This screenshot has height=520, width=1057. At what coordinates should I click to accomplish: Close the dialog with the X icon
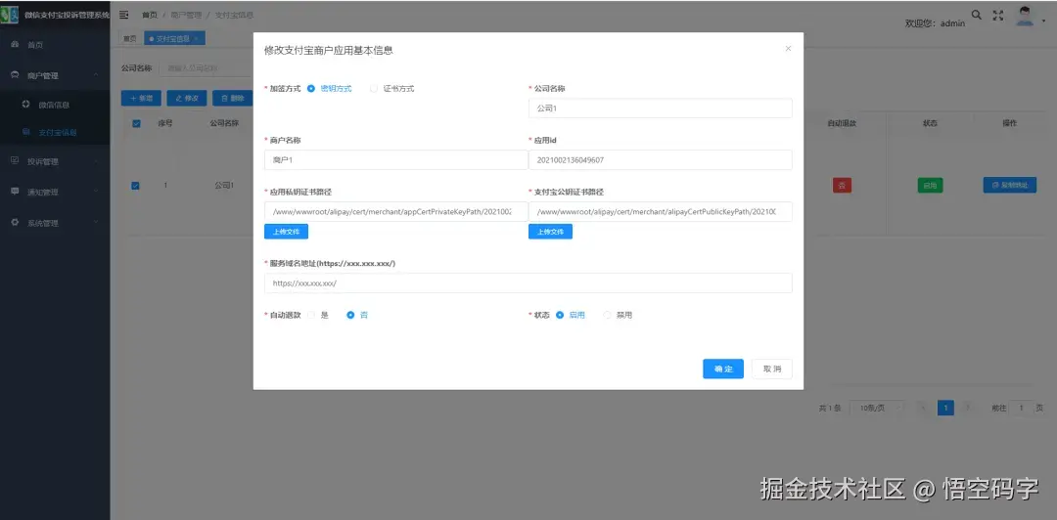(x=788, y=49)
